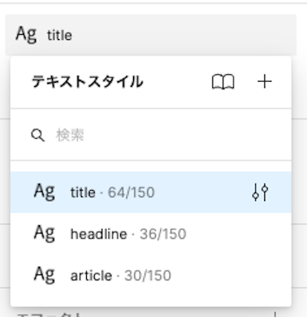Create a new text style with plus icon
Image resolution: width=307 pixels, height=317 pixels.
264,82
